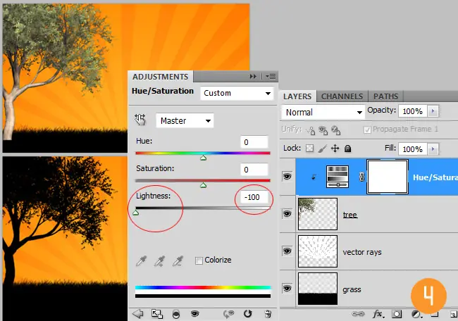This screenshot has height=321, width=458.
Task: Click the Lightness slider handle
Action: pos(135,213)
